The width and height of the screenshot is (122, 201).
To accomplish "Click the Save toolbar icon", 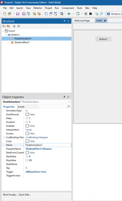I will 18,14.
